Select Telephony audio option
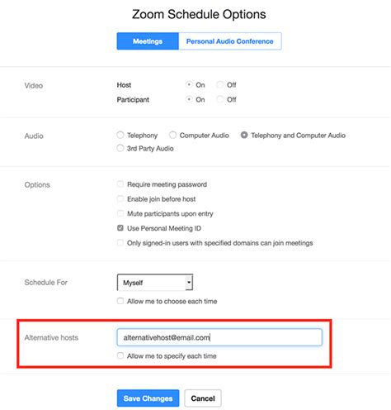Viewport: 391px width, 410px height. point(120,135)
